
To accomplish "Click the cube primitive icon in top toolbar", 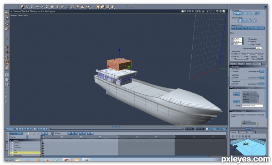I will click(x=22, y=7).
